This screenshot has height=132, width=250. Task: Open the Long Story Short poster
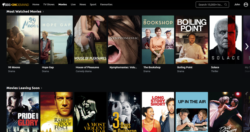tap(158, 112)
